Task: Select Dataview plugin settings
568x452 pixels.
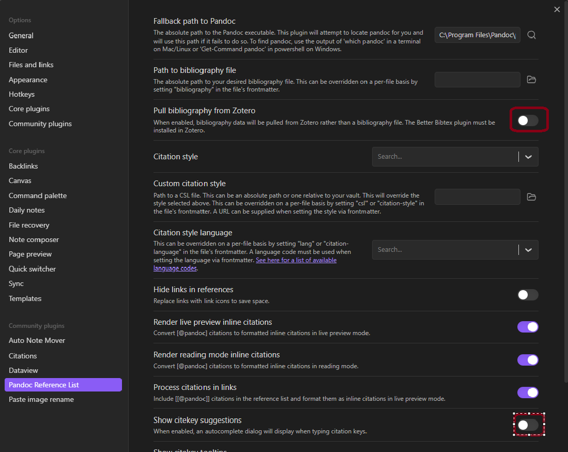Action: click(x=23, y=370)
